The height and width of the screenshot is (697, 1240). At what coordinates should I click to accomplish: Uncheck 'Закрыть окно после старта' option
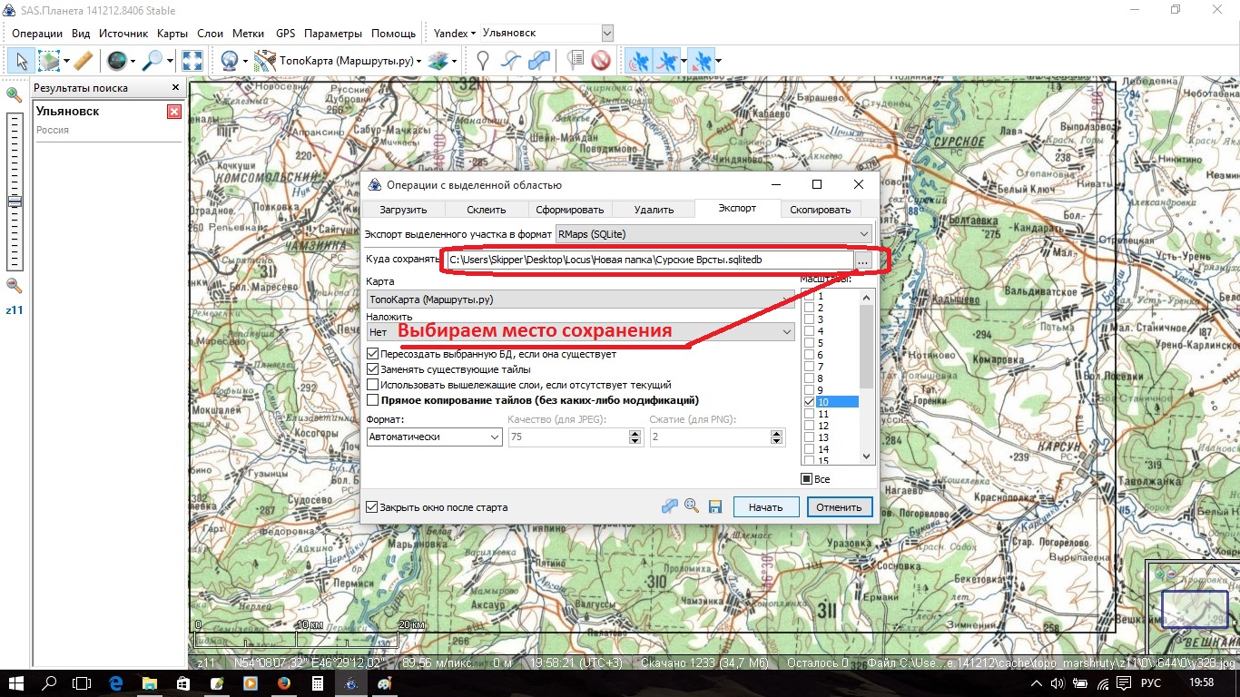[371, 507]
